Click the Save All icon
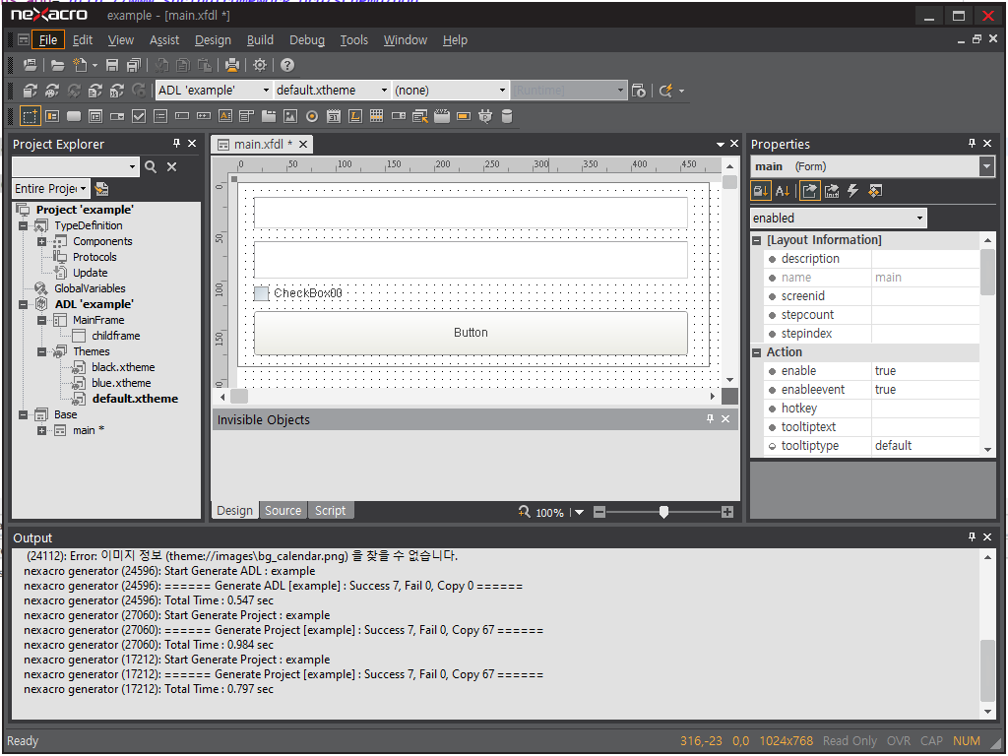This screenshot has height=756, width=1008. [134, 65]
